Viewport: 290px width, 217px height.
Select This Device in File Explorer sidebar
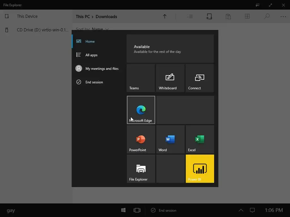tap(36, 16)
